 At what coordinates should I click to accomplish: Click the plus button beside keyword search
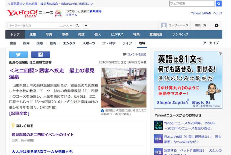point(86,25)
